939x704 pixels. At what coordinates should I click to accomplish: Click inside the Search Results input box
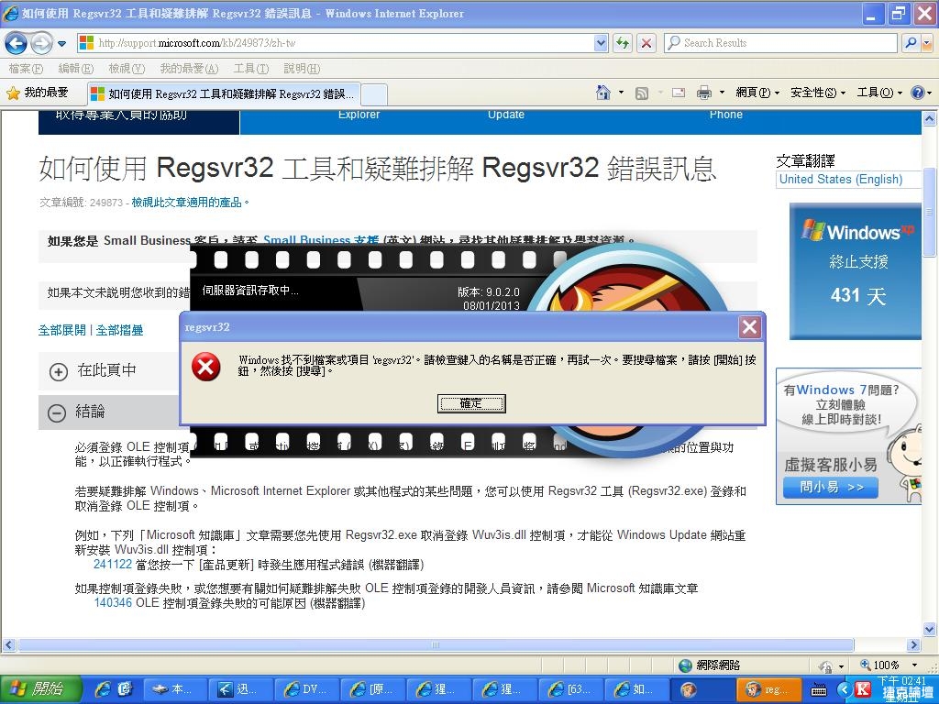point(779,43)
